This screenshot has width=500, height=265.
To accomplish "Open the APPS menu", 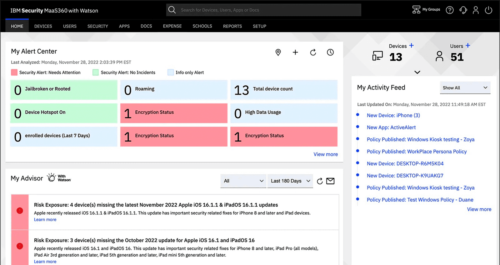I will pos(124,26).
